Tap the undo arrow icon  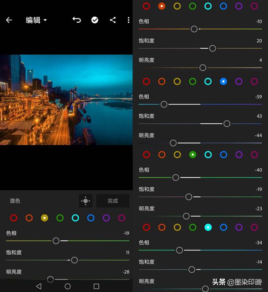[x=77, y=20]
